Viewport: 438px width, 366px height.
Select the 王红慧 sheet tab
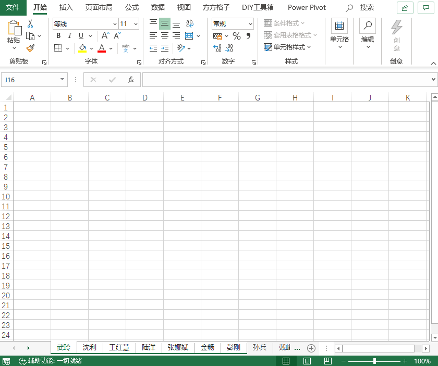point(119,347)
